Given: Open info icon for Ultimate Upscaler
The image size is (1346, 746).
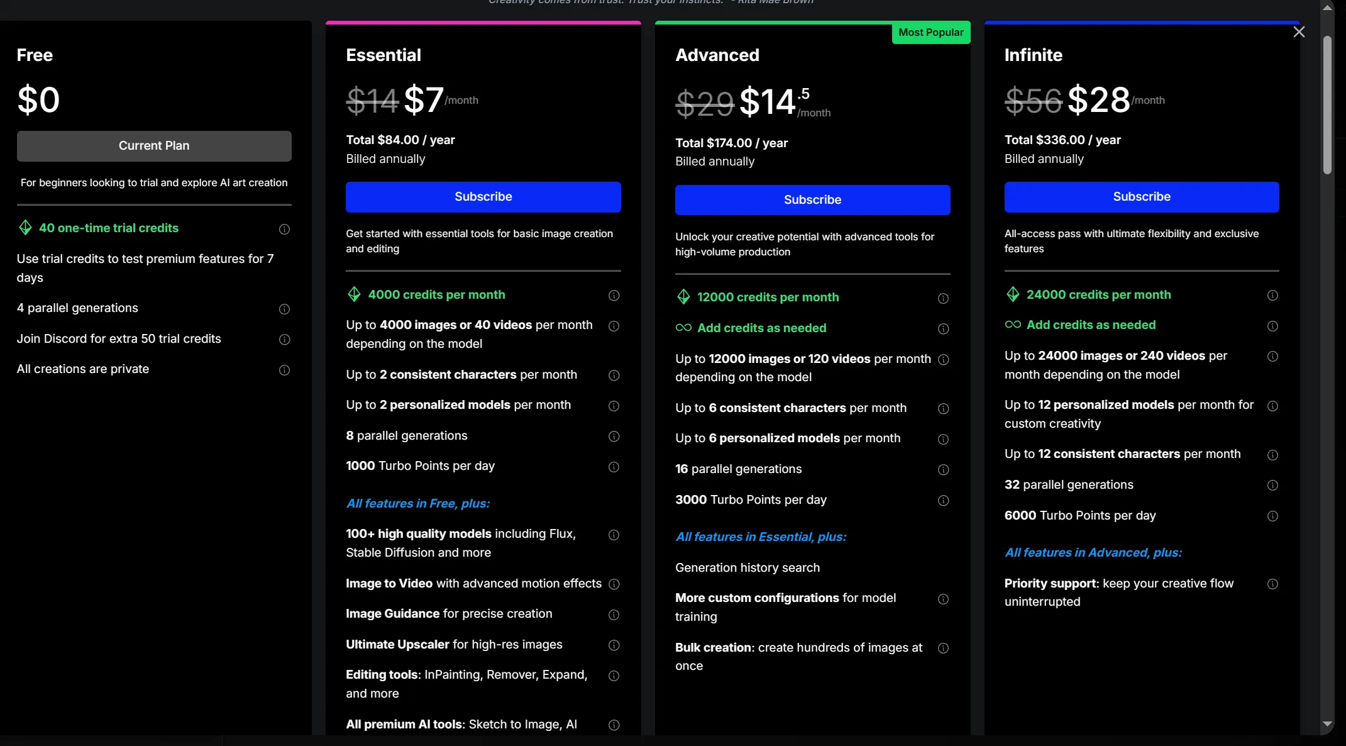Looking at the screenshot, I should pos(614,645).
